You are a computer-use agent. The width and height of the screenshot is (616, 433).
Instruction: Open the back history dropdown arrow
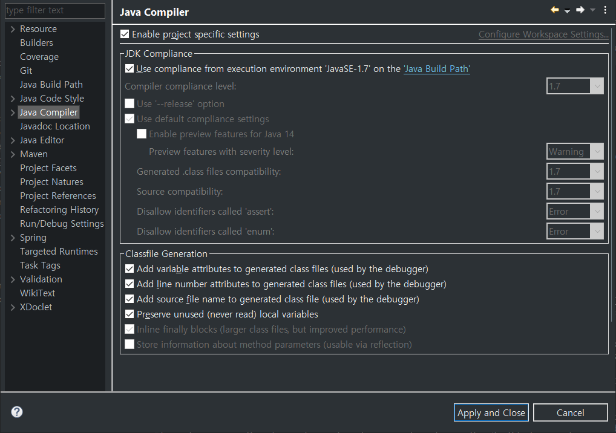[x=567, y=11]
